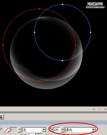107x135 pixels.
Task: Select the bottom anchor point of the blue circle
Action: 63,61
